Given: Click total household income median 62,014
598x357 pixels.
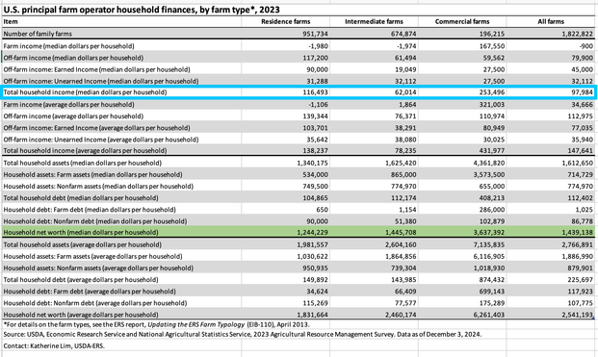Looking at the screenshot, I should pos(405,92).
